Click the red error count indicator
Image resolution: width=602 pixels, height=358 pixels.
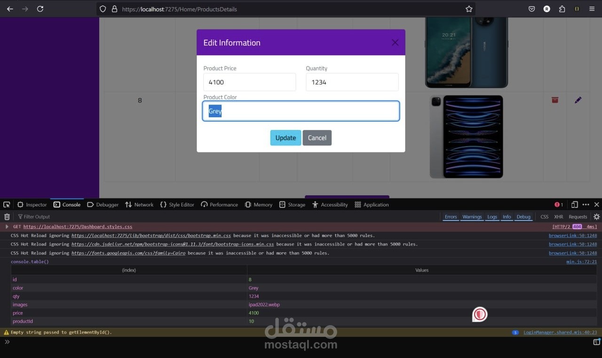(x=559, y=205)
